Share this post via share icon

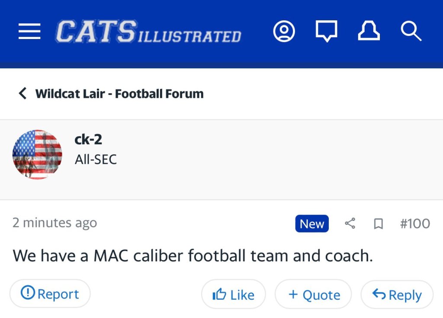(x=350, y=224)
